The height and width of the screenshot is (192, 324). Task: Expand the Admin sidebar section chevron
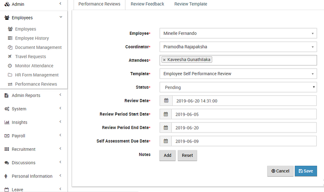(60, 4)
